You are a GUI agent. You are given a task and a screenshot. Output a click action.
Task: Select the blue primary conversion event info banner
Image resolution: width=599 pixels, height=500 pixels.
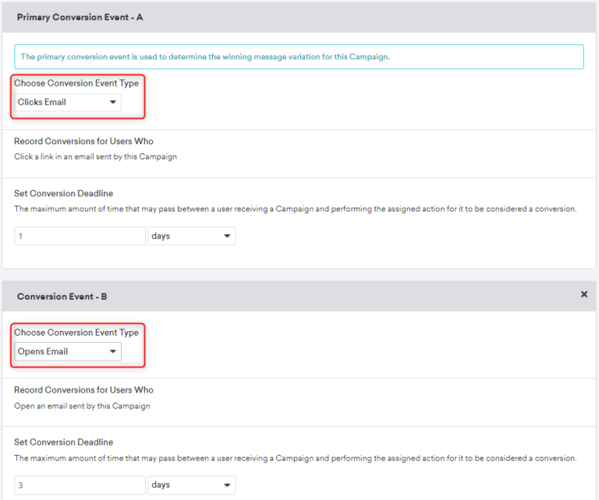point(299,57)
